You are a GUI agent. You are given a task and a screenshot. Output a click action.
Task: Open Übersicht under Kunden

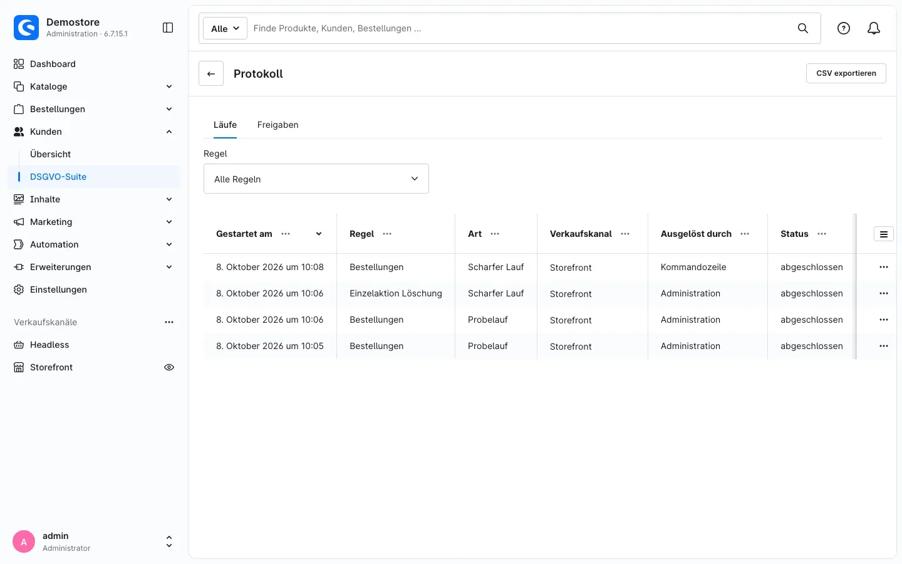pyautogui.click(x=94, y=154)
